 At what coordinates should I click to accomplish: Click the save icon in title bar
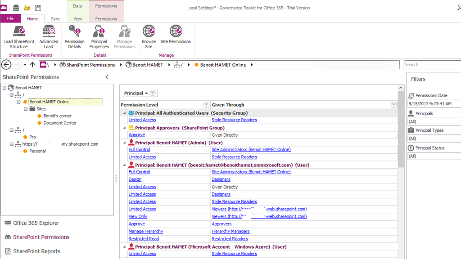click(38, 8)
